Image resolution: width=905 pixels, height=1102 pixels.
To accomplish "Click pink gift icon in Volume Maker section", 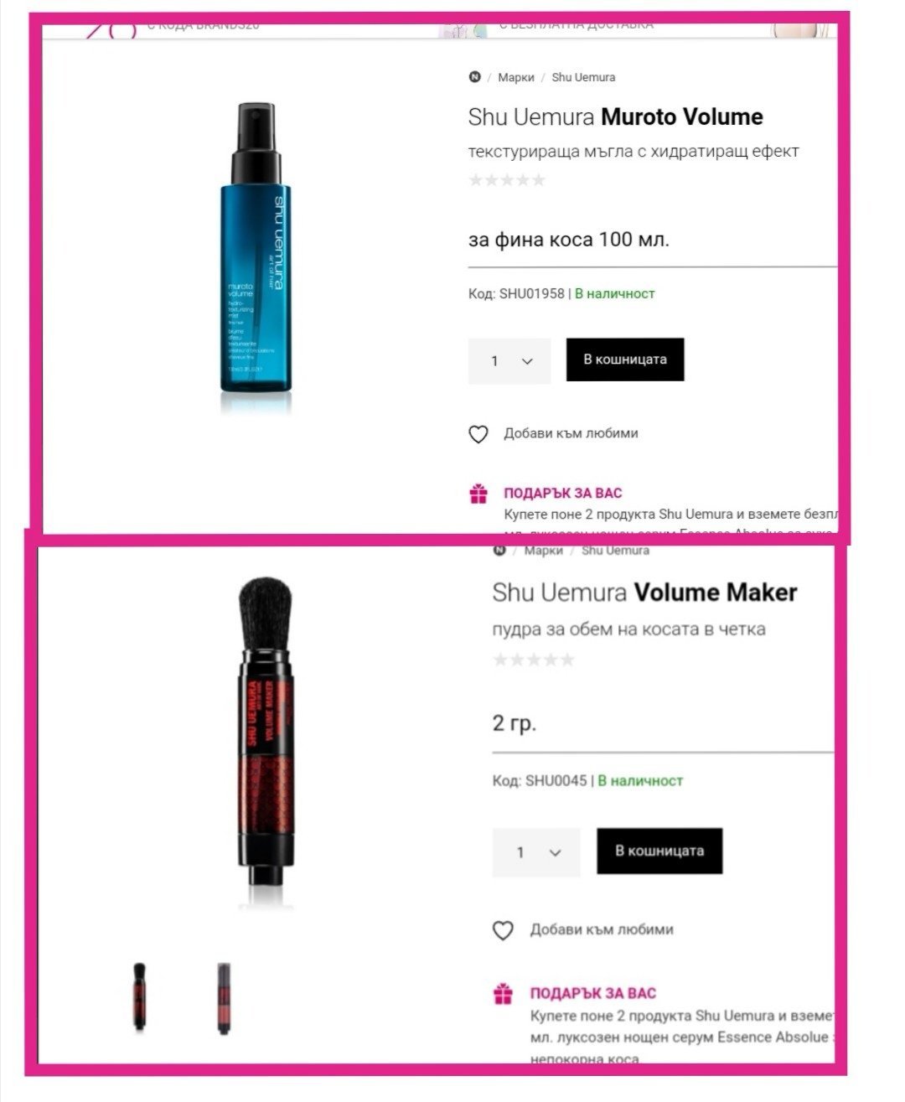I will pyautogui.click(x=503, y=994).
